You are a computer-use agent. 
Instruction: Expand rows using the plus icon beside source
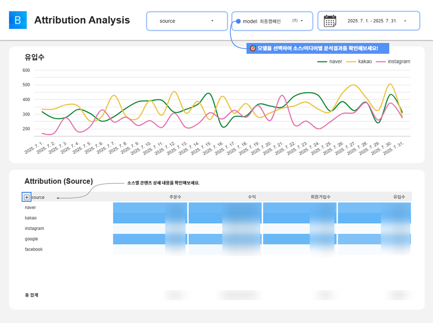click(27, 197)
